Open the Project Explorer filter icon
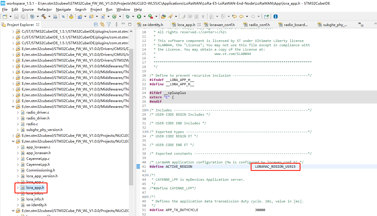This screenshot has height=216, width=377. pos(109,25)
